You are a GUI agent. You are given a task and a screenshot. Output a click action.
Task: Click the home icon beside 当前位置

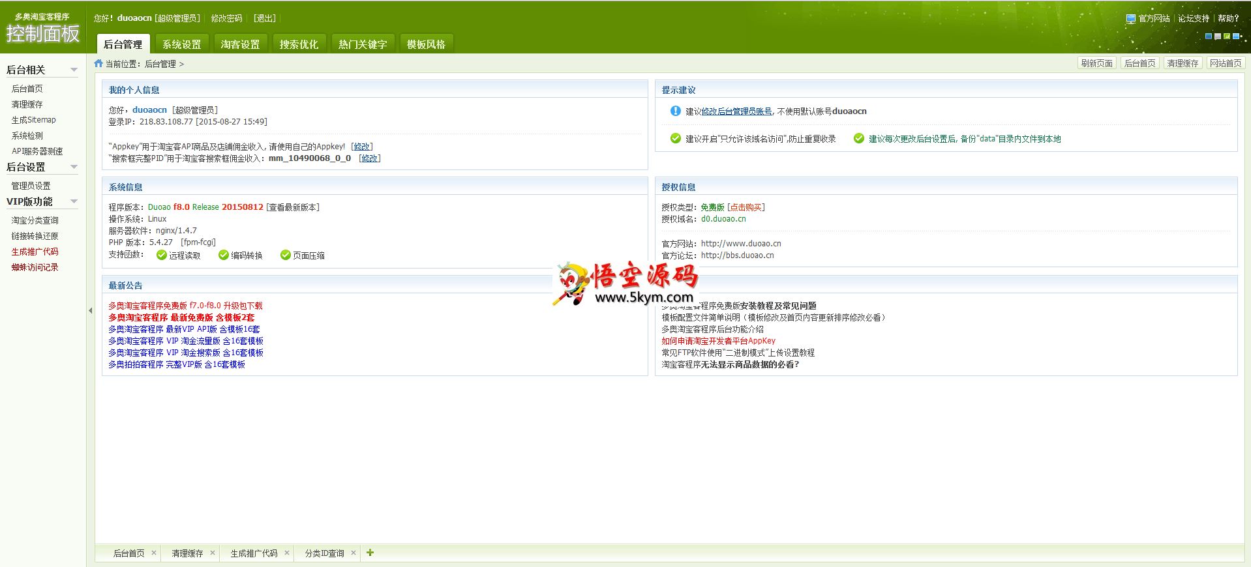[98, 63]
